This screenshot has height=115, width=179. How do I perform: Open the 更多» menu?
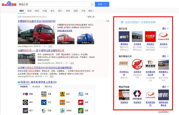[91, 11]
